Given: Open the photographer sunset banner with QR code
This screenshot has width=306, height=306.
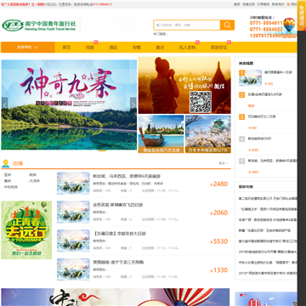Looking at the screenshot, I should click(x=184, y=85).
